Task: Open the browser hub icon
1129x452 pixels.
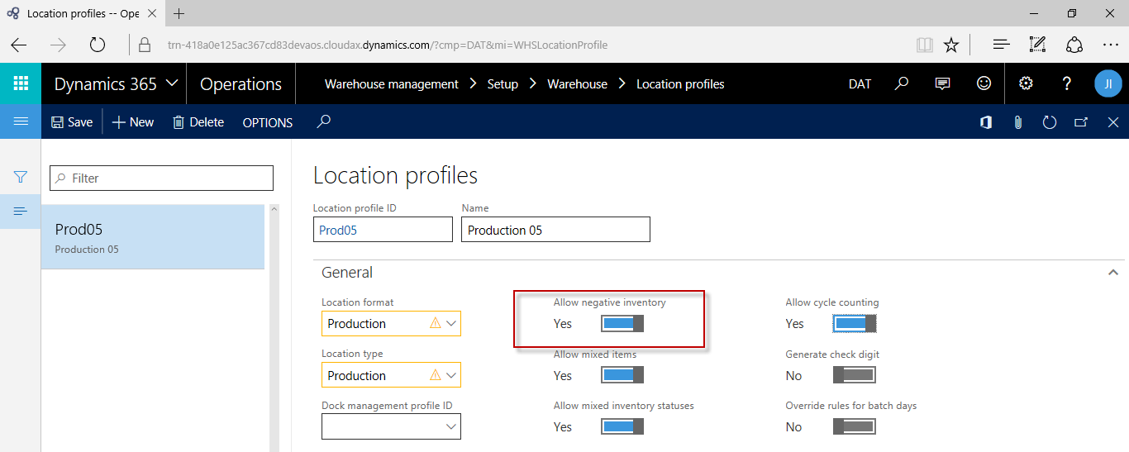Action: (1001, 45)
